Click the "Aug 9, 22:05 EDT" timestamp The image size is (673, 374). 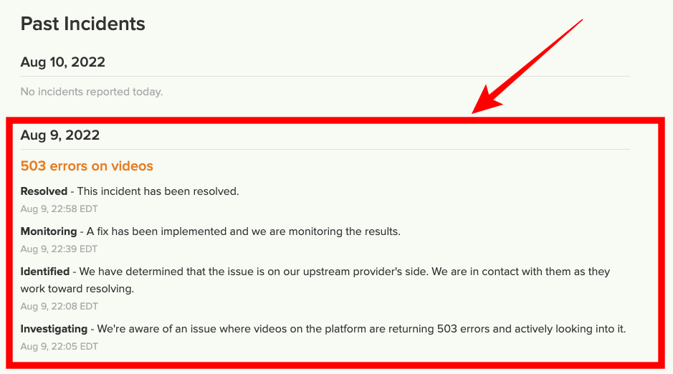tap(59, 347)
